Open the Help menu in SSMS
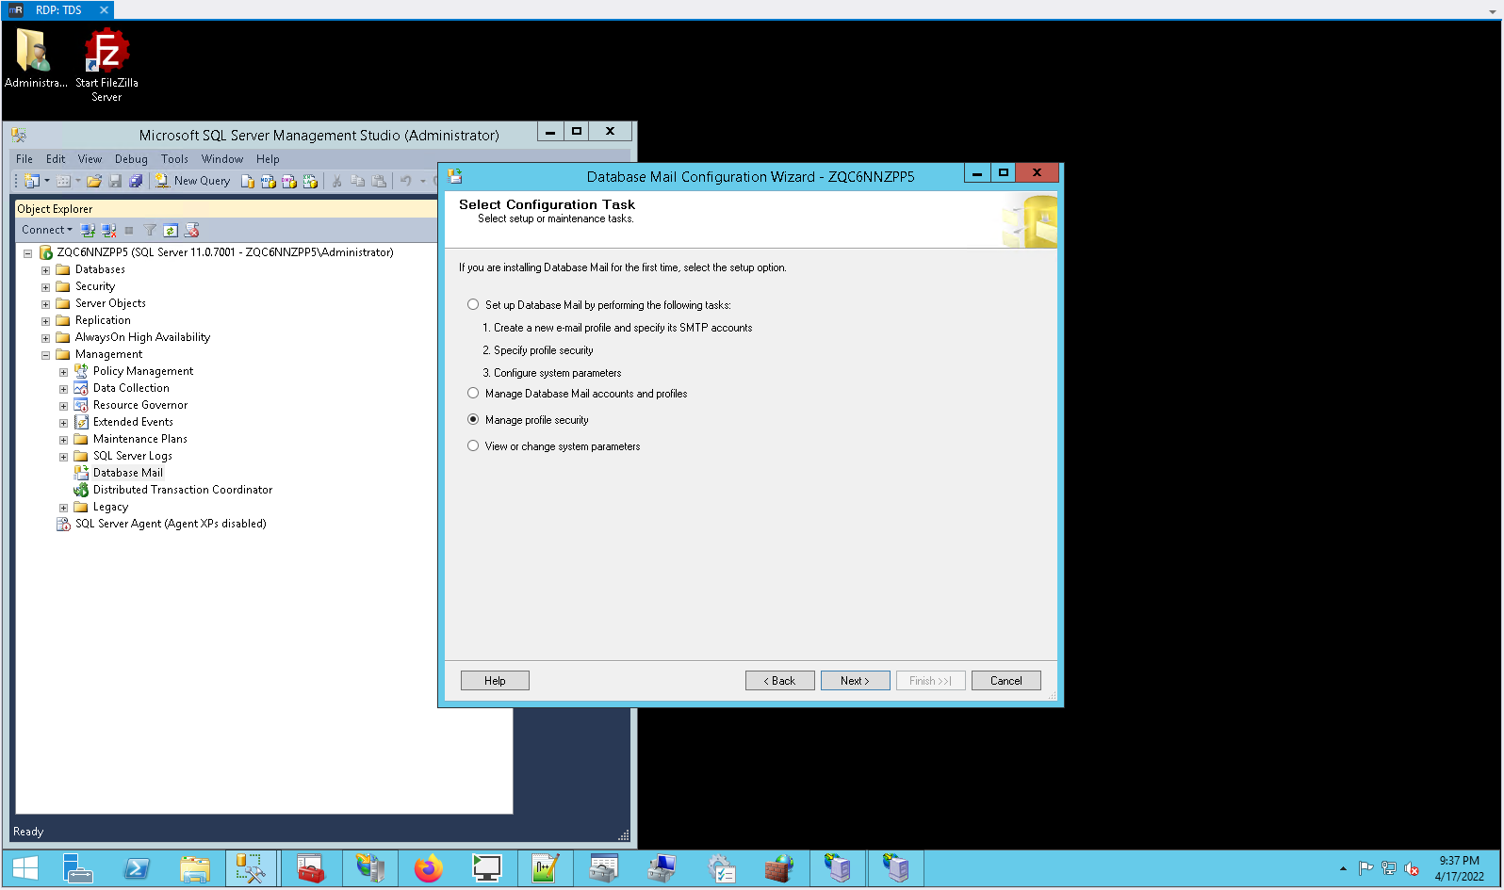This screenshot has width=1504, height=890. 268,159
